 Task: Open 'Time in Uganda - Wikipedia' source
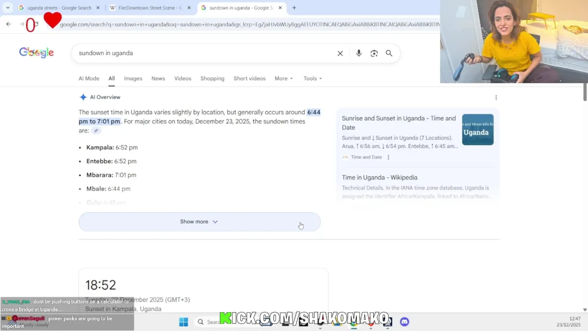tap(379, 177)
